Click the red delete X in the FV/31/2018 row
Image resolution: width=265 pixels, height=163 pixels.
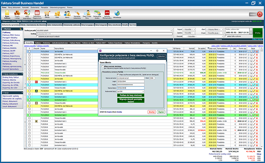tap(257, 52)
